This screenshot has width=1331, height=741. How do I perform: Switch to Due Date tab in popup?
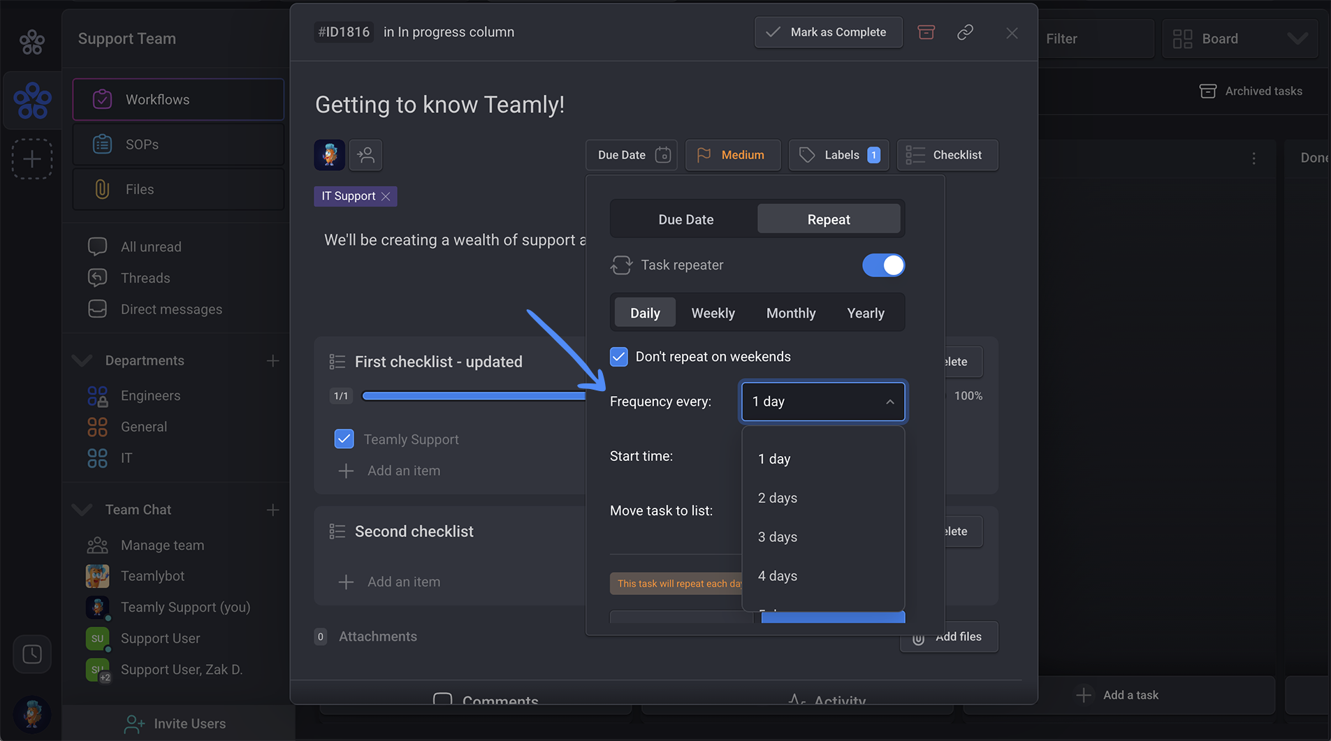[x=685, y=219]
